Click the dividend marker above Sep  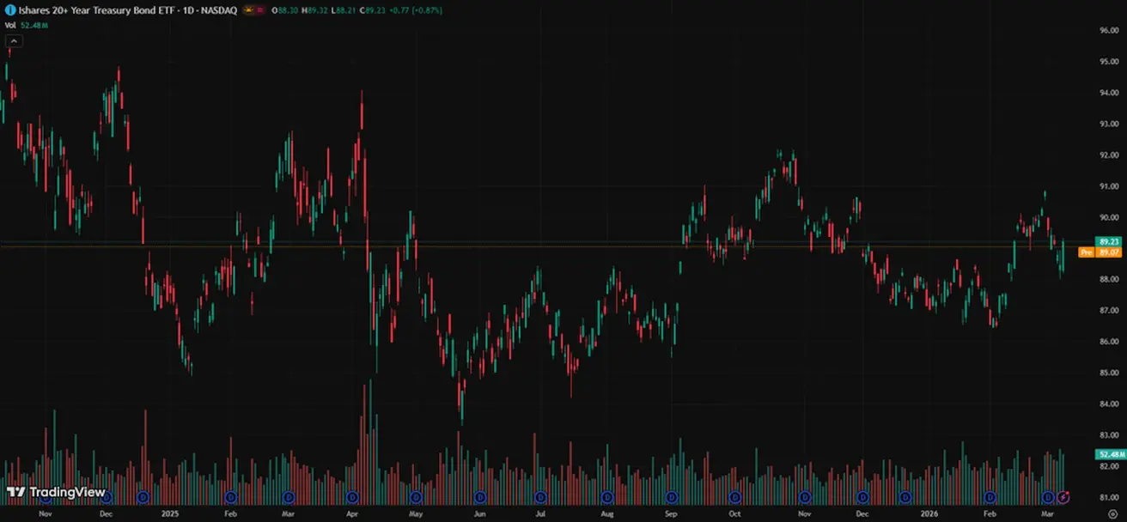click(x=671, y=497)
